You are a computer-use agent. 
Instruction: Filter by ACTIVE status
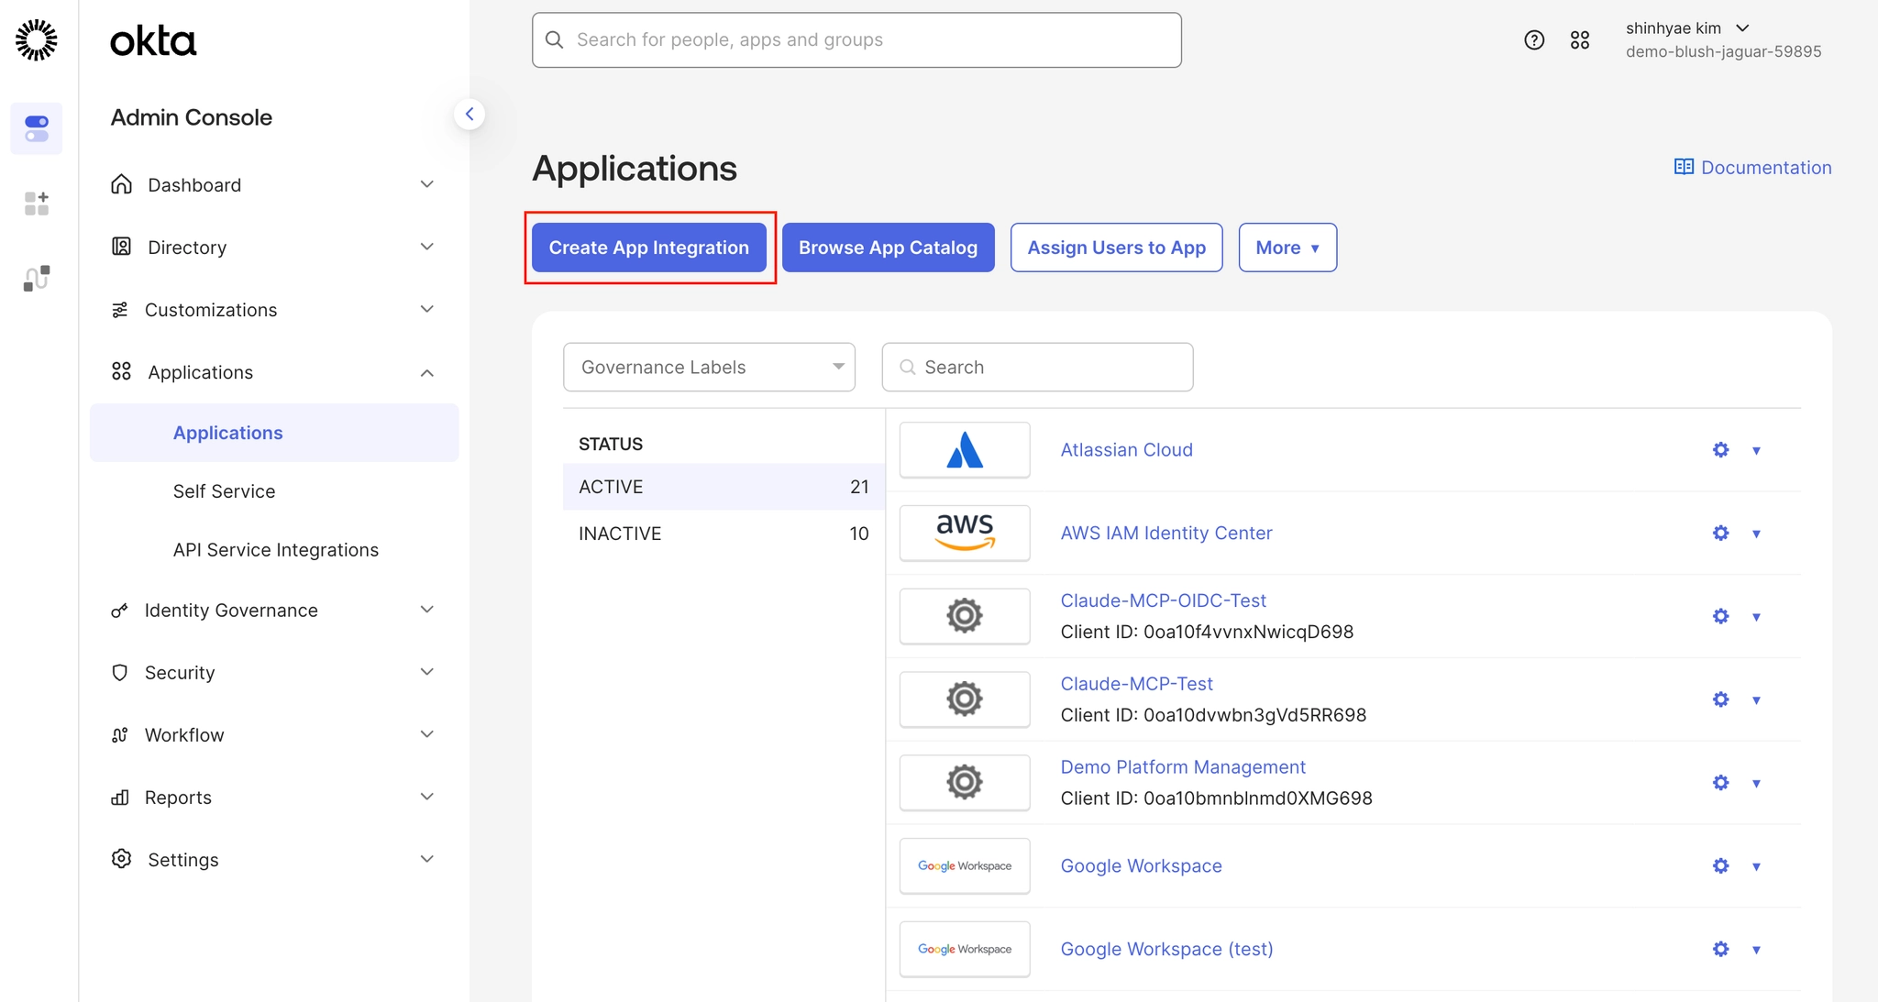pos(724,487)
